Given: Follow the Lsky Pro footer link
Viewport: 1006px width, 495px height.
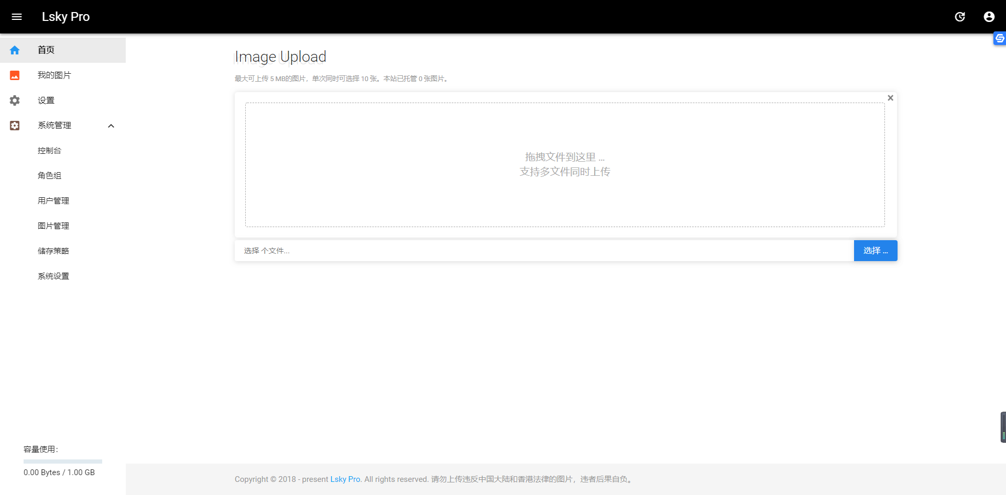Looking at the screenshot, I should coord(345,479).
